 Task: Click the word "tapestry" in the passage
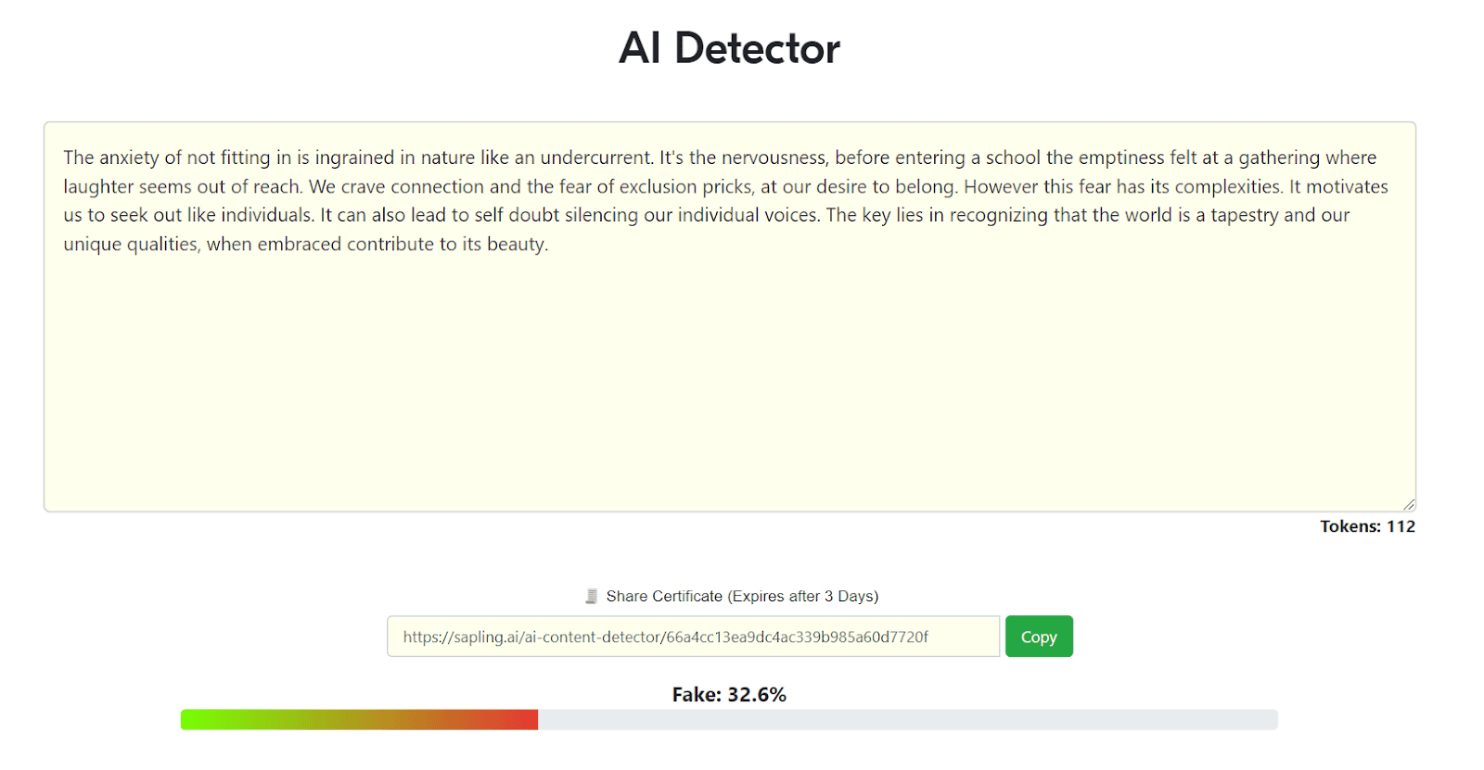coord(1244,215)
